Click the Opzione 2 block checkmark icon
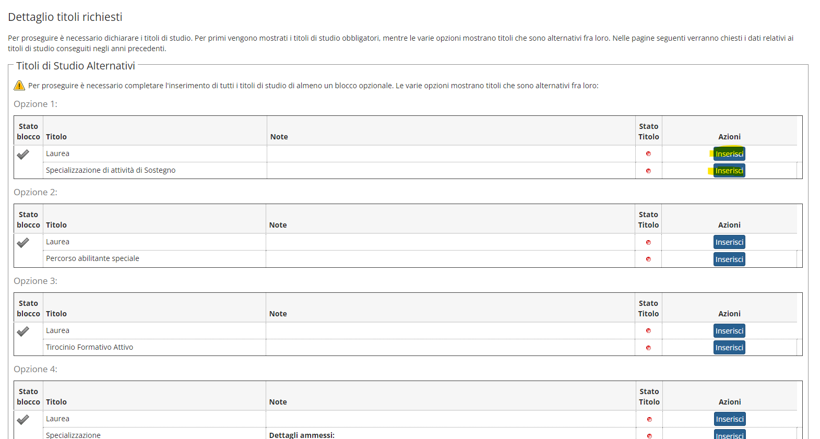This screenshot has height=439, width=820. (x=23, y=243)
